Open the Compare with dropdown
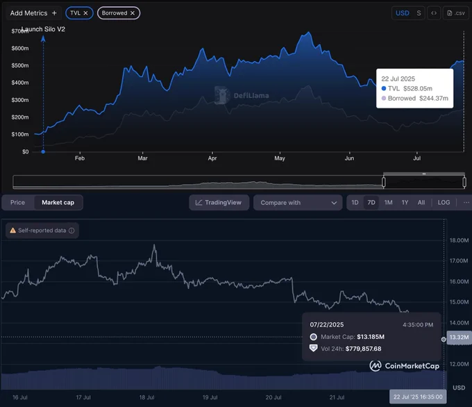The height and width of the screenshot is (407, 472). coord(298,202)
